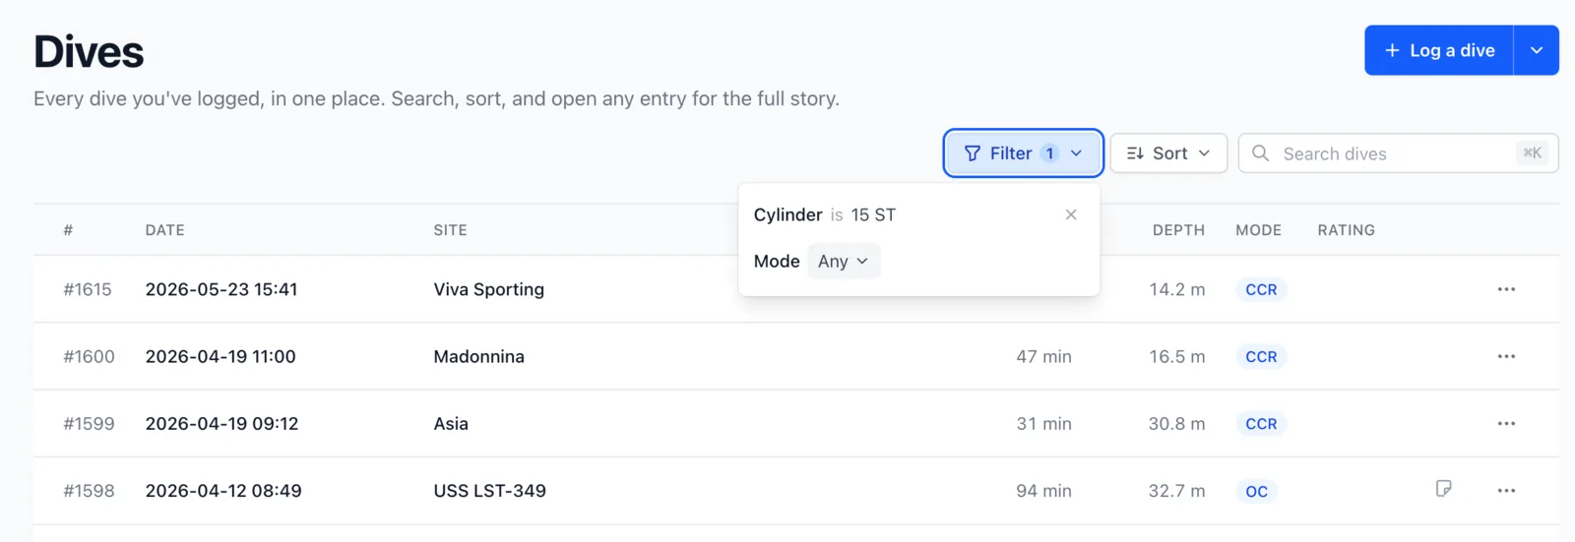Click dive number #1615
The height and width of the screenshot is (542, 1575).
[88, 289]
